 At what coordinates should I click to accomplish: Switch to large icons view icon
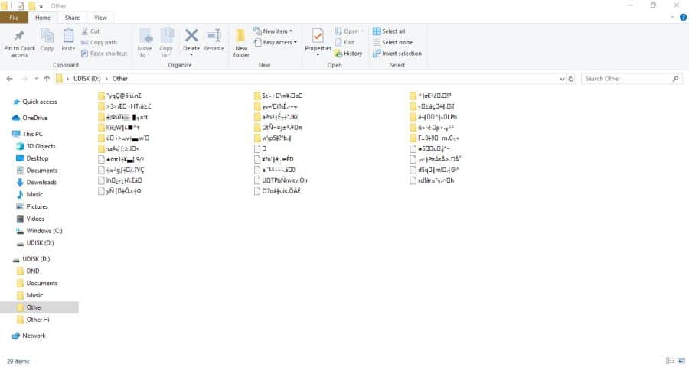pyautogui.click(x=682, y=361)
